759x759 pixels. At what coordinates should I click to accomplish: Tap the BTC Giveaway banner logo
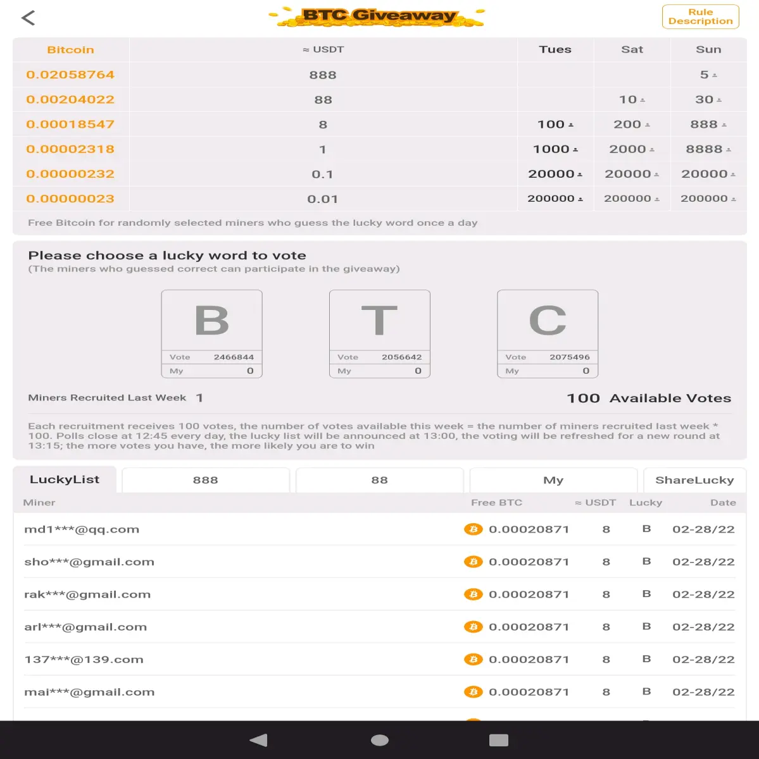[x=377, y=16]
